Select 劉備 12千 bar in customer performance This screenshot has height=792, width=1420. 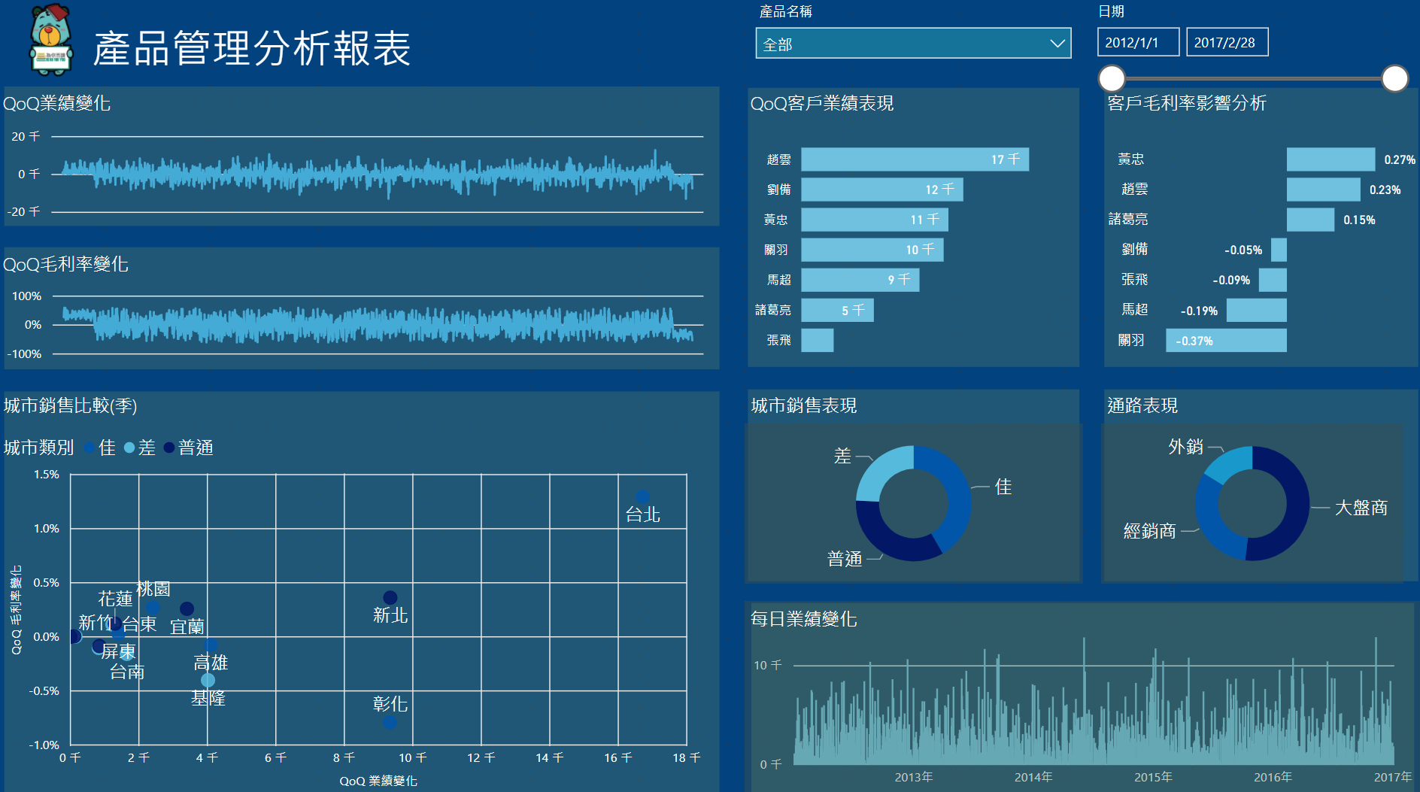click(x=881, y=190)
